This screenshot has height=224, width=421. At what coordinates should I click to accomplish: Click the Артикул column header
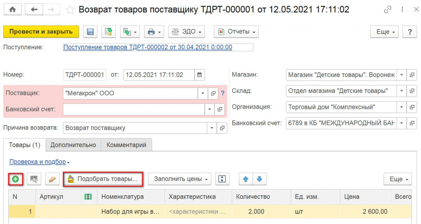point(58,196)
